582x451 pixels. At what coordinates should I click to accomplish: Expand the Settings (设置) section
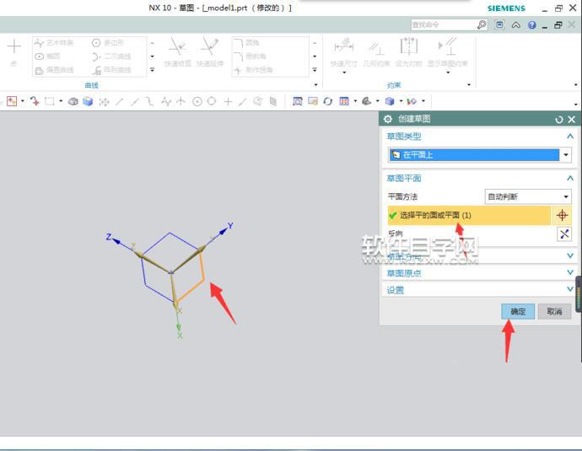point(570,290)
